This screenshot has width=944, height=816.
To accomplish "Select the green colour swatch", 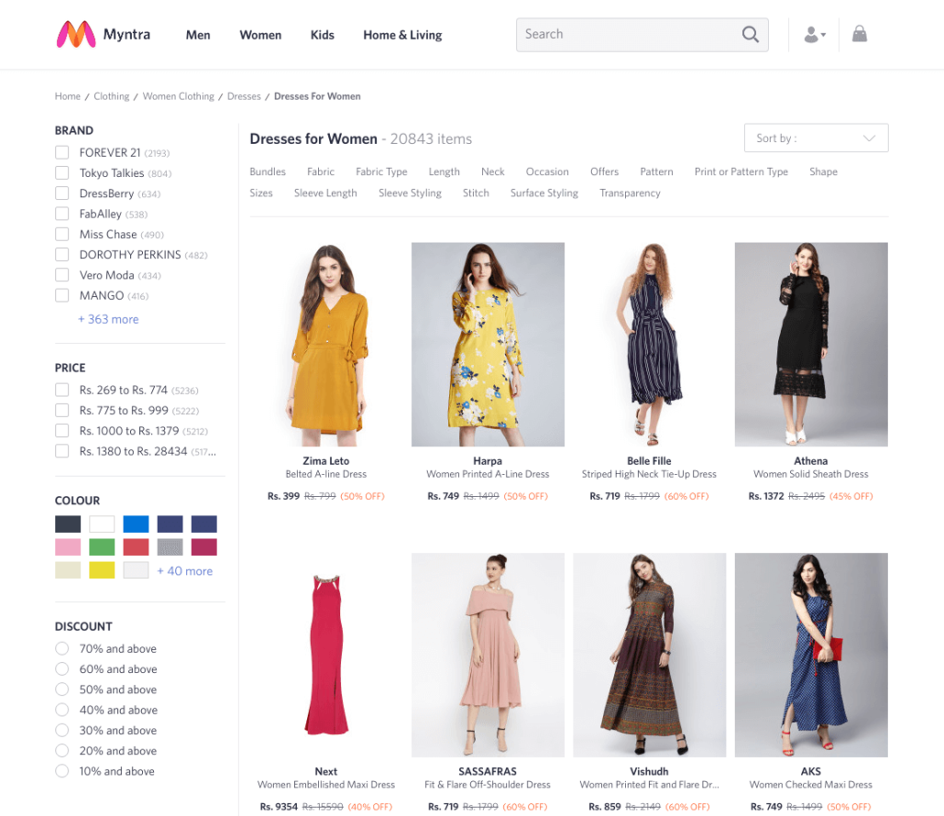I will pos(101,547).
